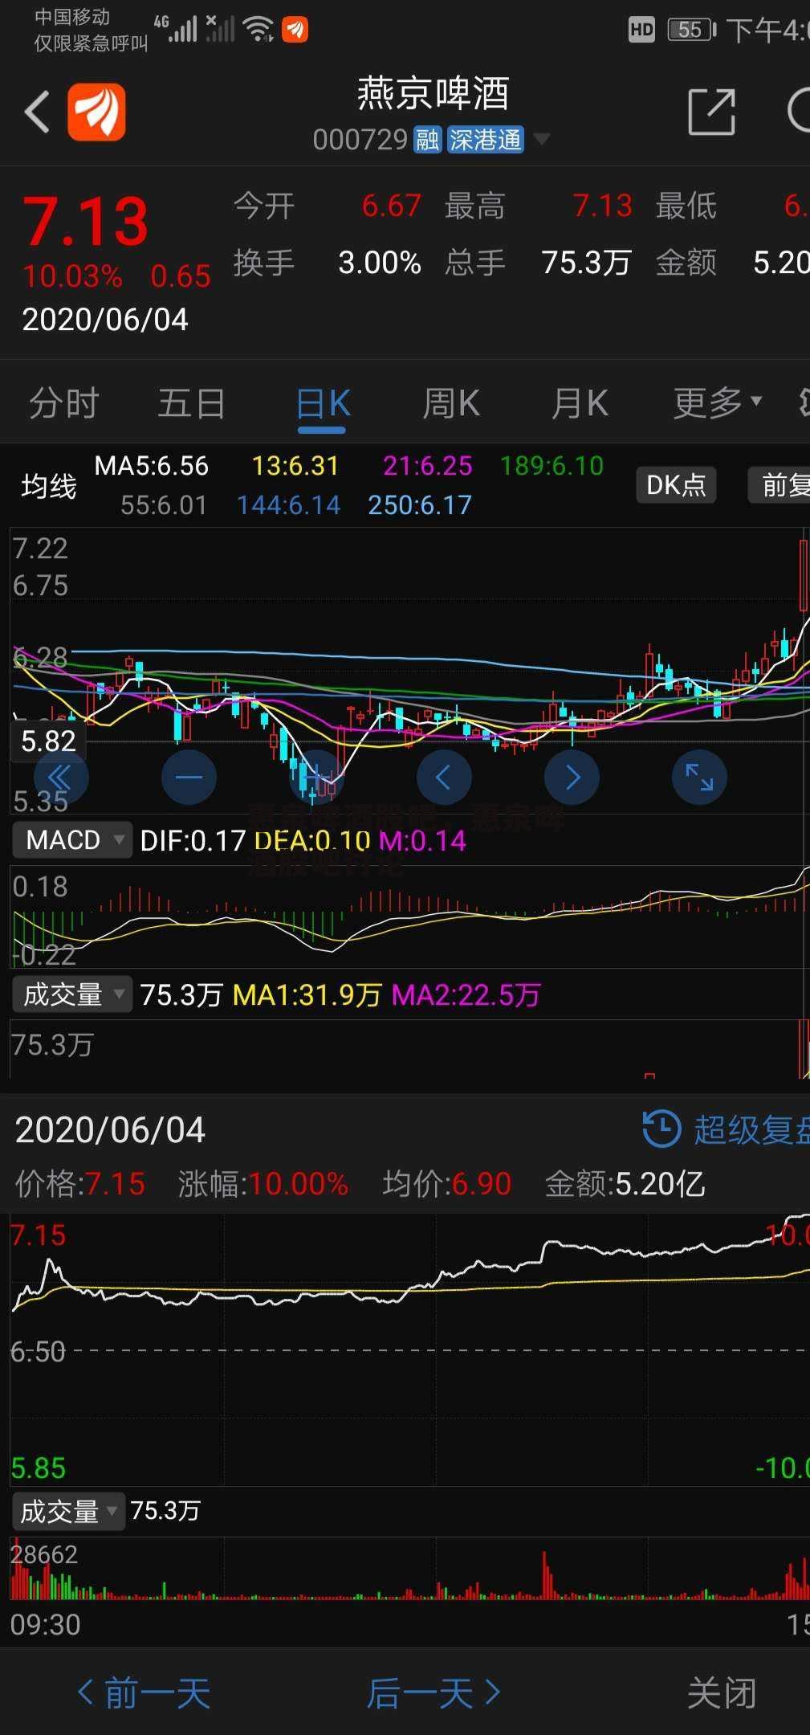Tap the MA5:6.56 value
The height and width of the screenshot is (1735, 810).
(x=152, y=466)
